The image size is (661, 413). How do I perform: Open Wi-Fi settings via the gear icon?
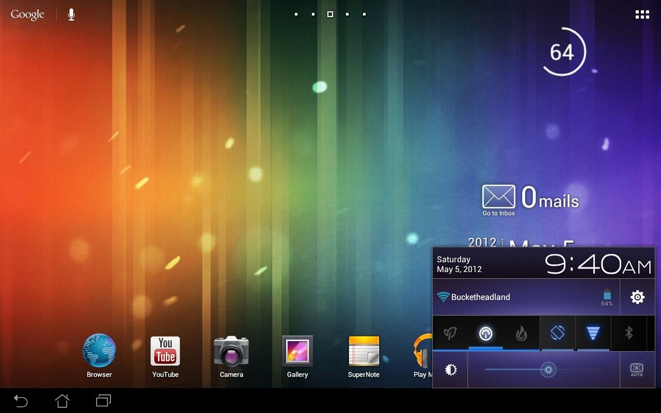637,297
